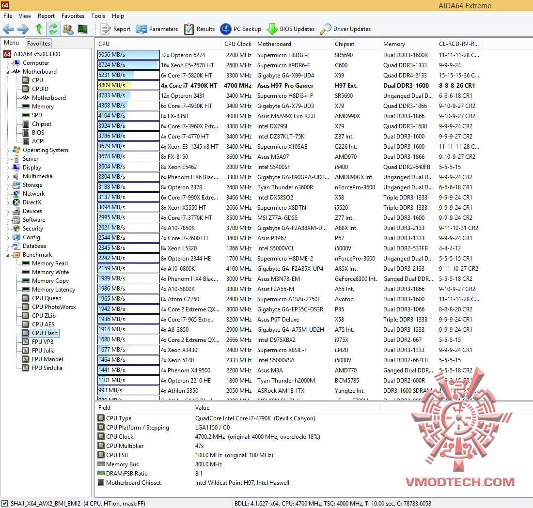Check Driver Updates in the toolbar
Screen dimensions: 533x508
coord(345,29)
